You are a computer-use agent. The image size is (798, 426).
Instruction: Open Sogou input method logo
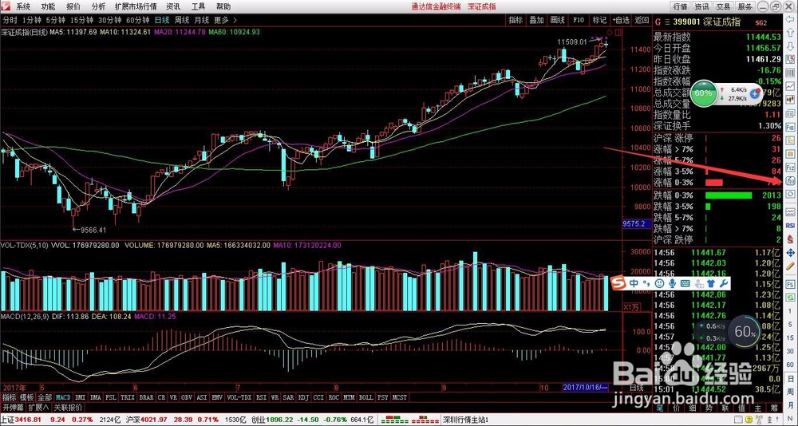[618, 283]
